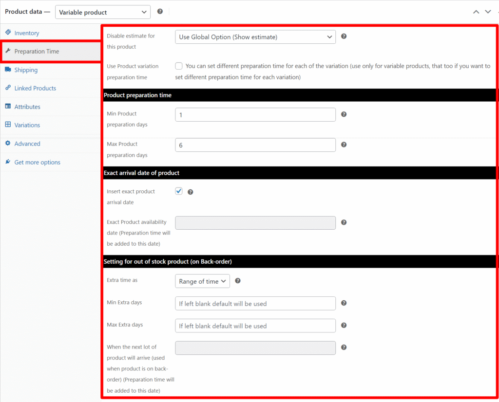Open Disable estimate Use Global Option dropdown

[255, 37]
